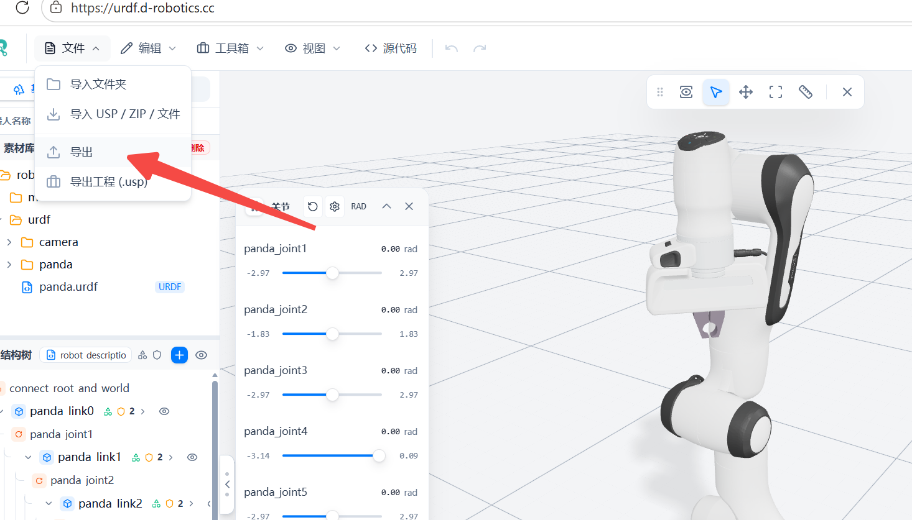Collapse the joint panel with up chevron
912x520 pixels.
(386, 206)
